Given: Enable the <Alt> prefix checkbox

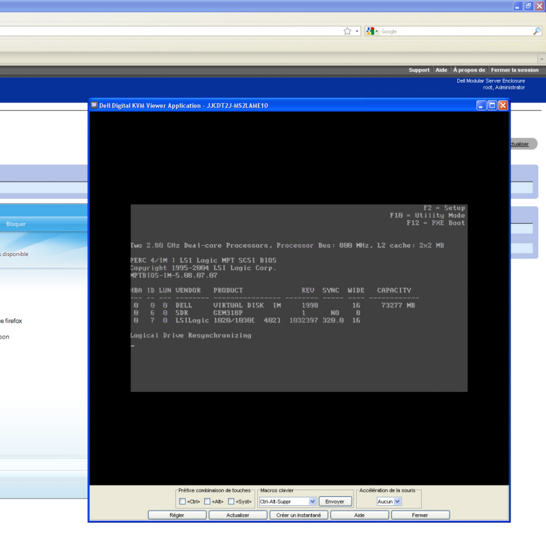Looking at the screenshot, I should click(x=207, y=501).
